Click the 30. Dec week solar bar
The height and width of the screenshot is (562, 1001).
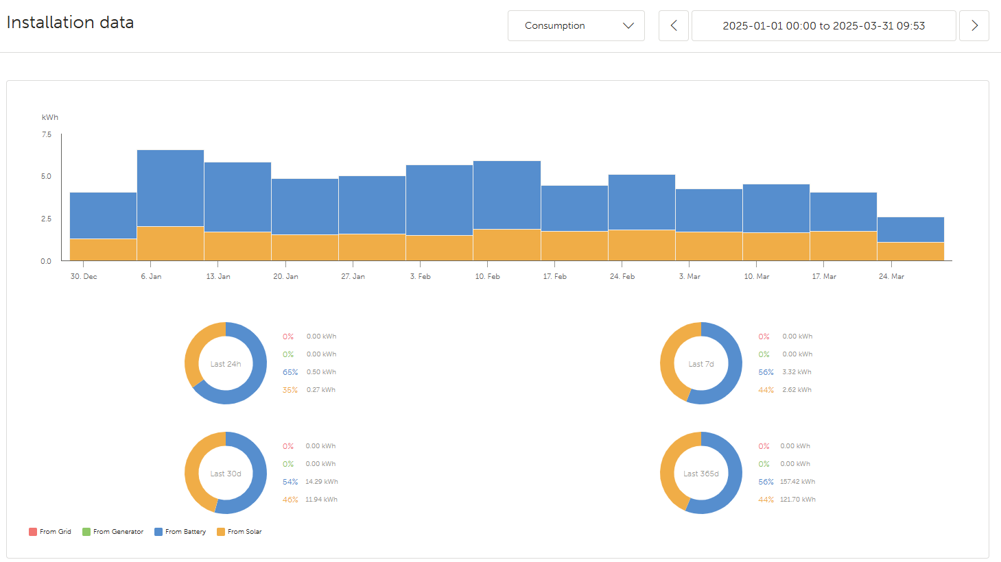coord(103,249)
